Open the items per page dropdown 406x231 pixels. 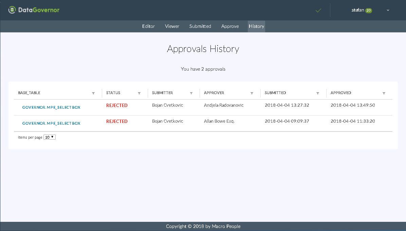pyautogui.click(x=50, y=137)
